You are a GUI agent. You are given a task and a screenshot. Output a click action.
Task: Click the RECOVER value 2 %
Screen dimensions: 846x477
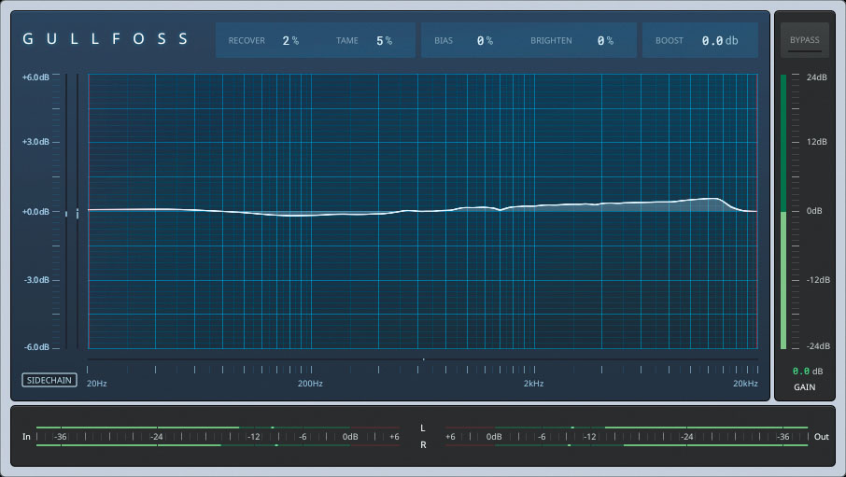coord(290,40)
